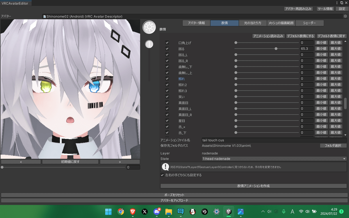Click the exclamation knob on vertical slider
This screenshot has width=349, height=218.
149,44
